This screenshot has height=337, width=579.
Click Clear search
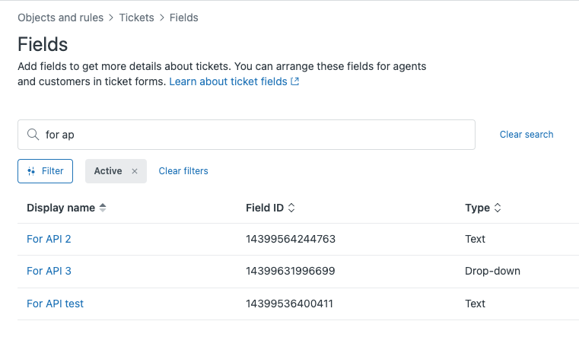(x=527, y=135)
